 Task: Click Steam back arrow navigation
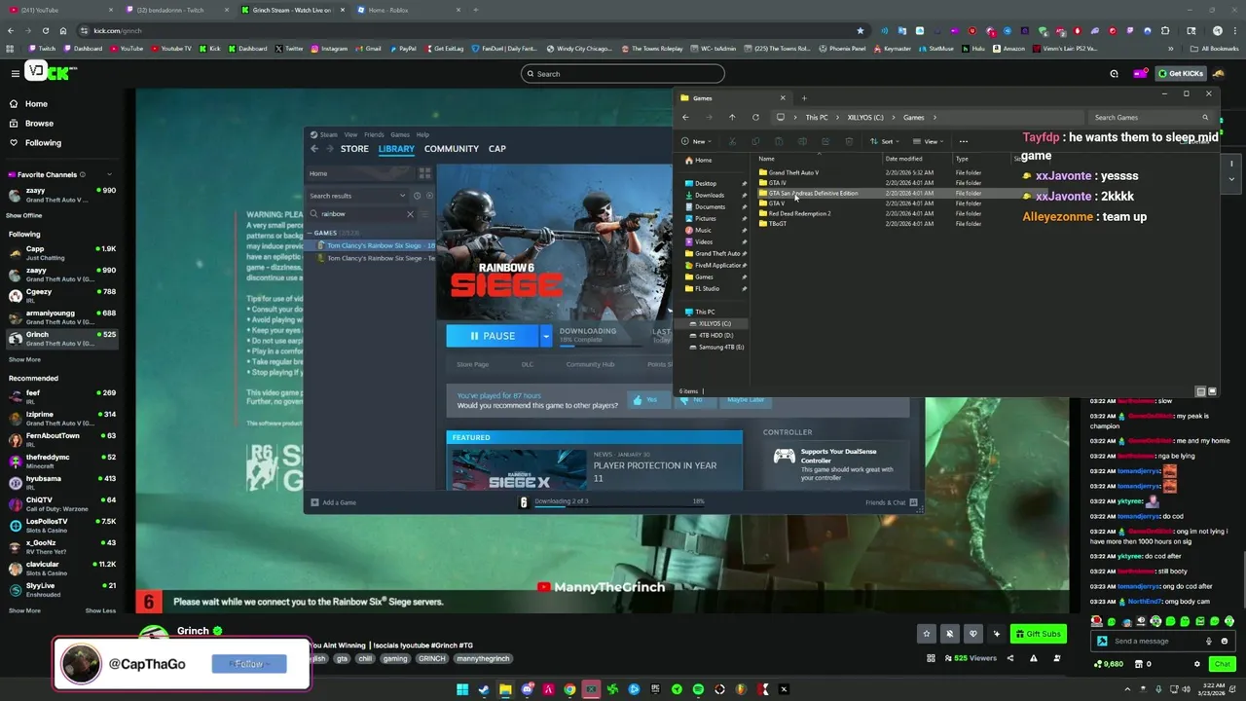(314, 149)
